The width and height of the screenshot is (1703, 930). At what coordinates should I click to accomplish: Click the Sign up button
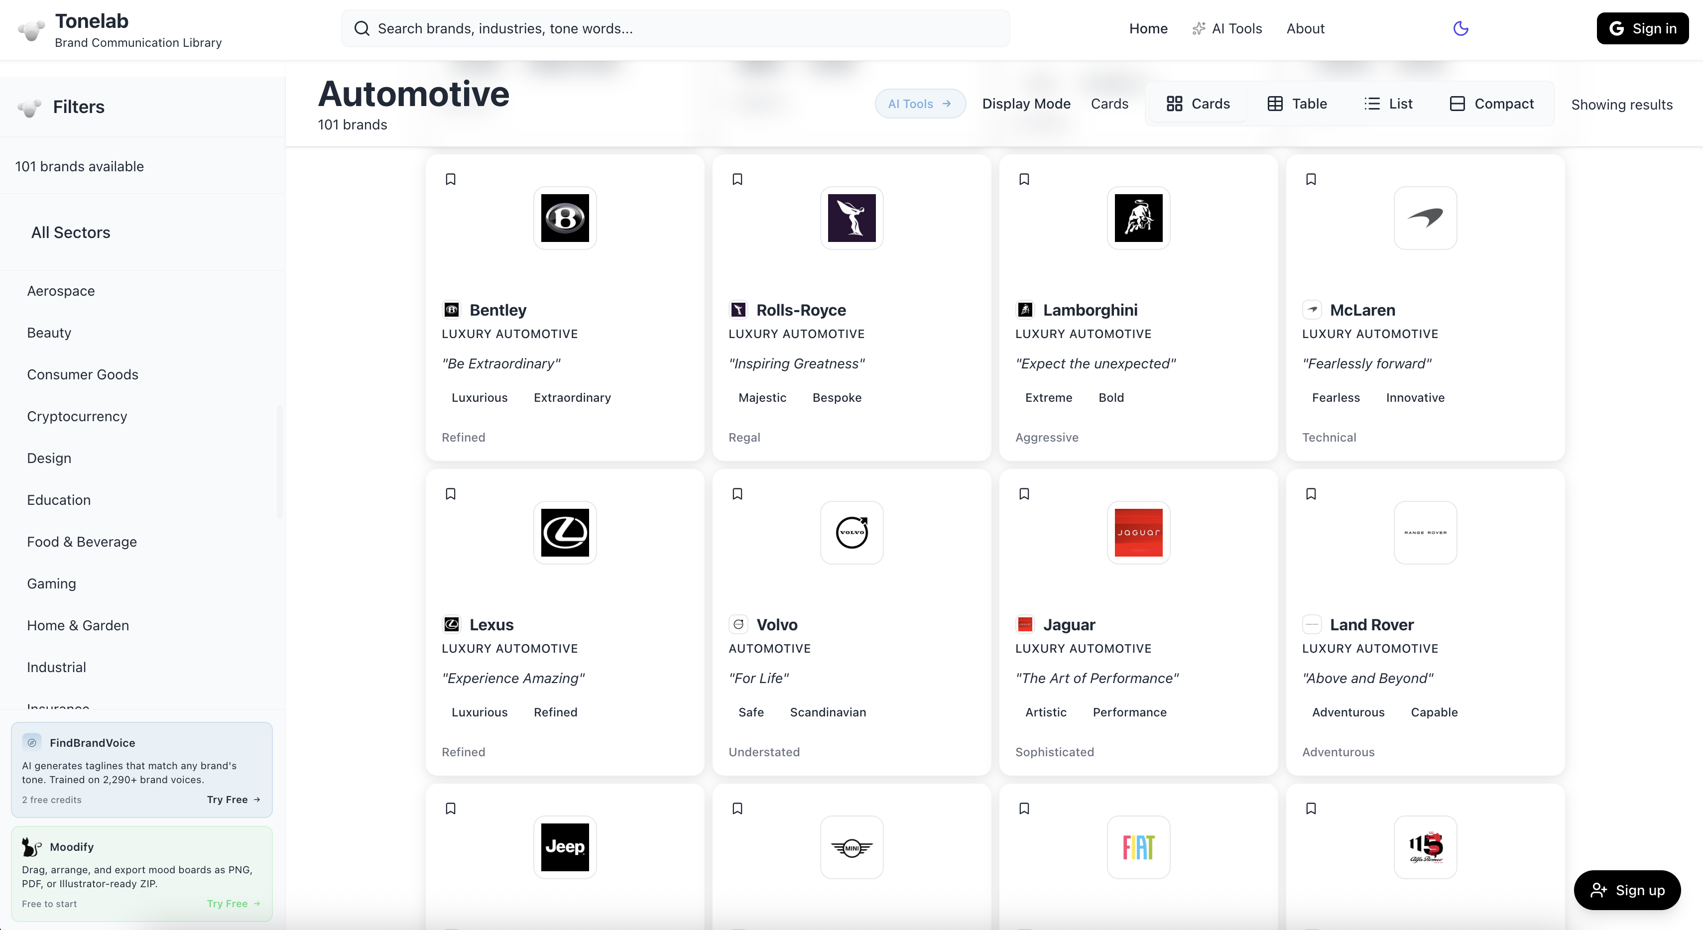1628,890
